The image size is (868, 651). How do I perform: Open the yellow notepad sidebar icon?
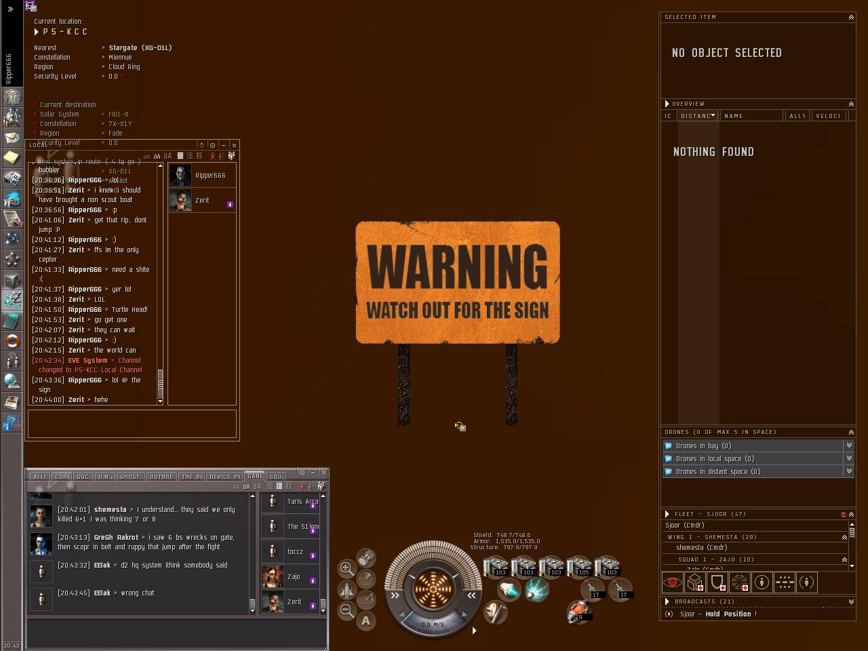[x=12, y=157]
